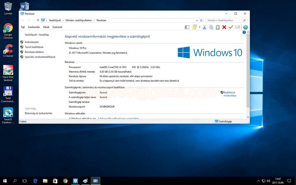Click the content pane scrollbar down arrow

click(248, 117)
